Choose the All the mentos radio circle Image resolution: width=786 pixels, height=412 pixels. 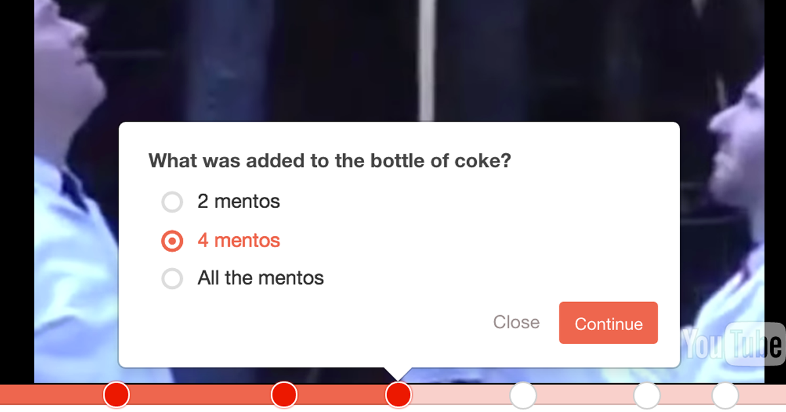click(x=172, y=279)
